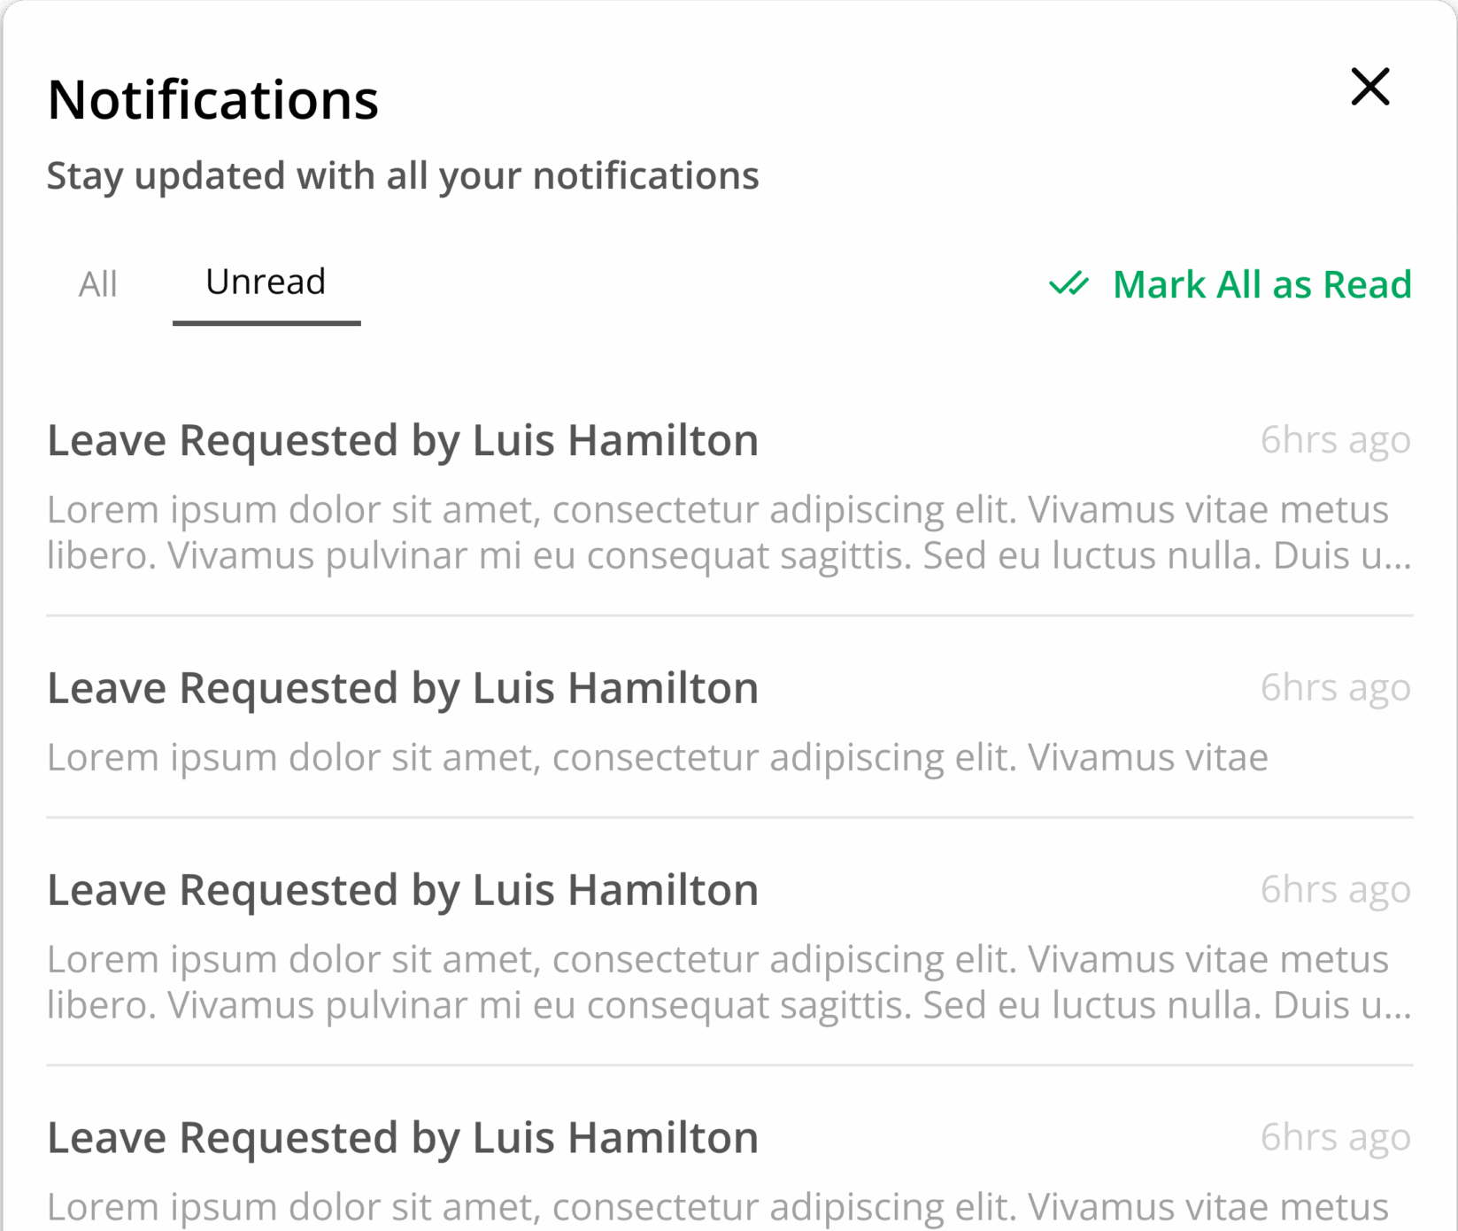
Task: Click the underline indicator beneath the Unread tab
Action: coord(266,322)
